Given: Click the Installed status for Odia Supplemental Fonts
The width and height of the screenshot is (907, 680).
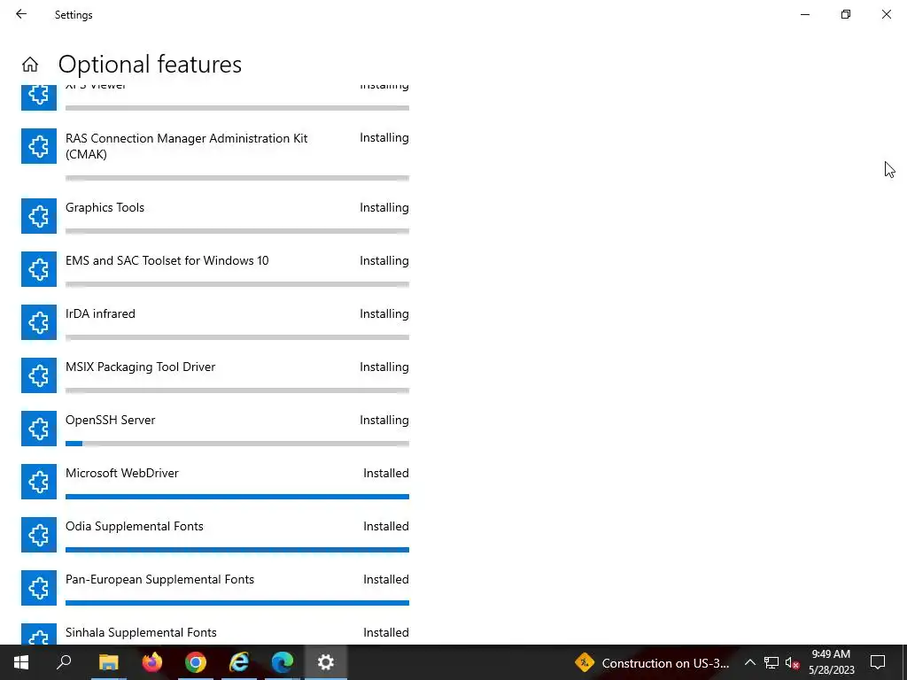Looking at the screenshot, I should point(386,527).
